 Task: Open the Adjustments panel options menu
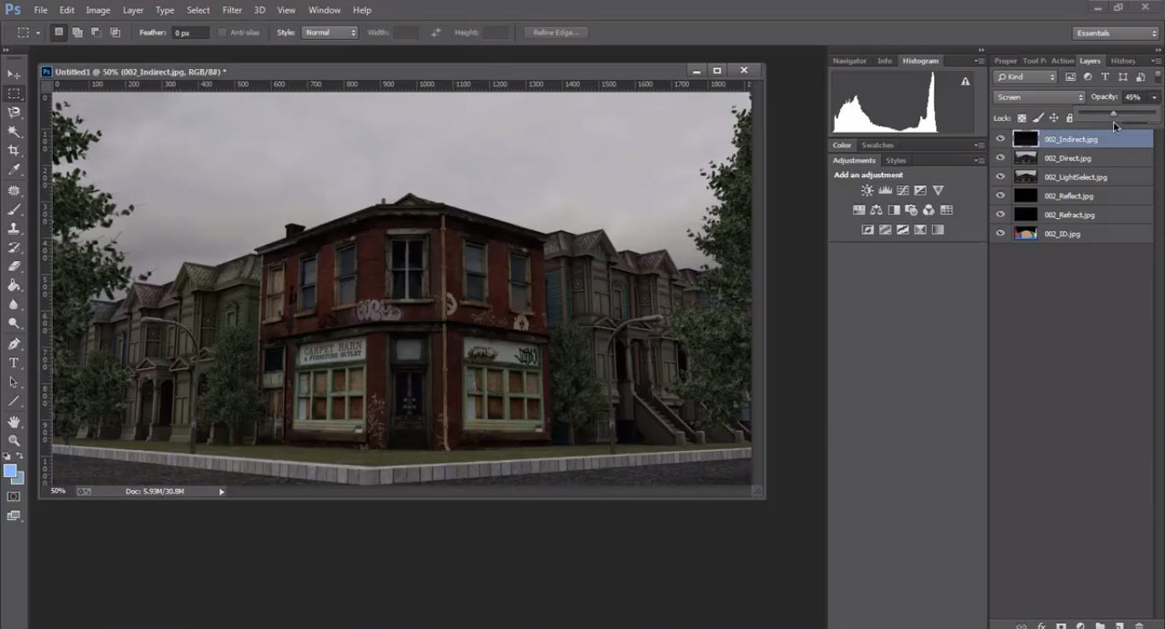980,160
